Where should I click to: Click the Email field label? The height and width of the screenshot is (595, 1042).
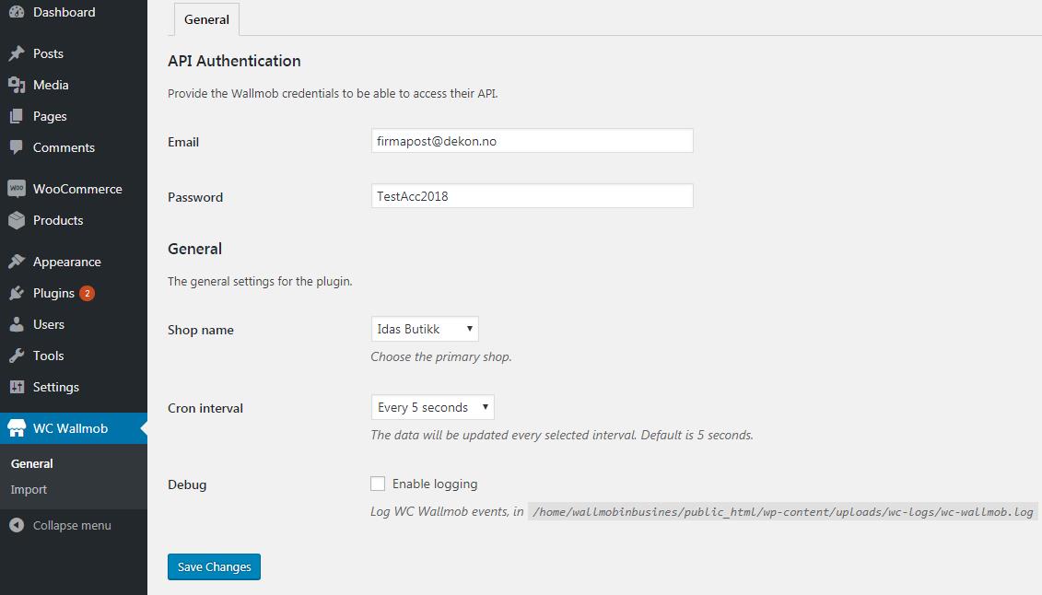coord(183,142)
